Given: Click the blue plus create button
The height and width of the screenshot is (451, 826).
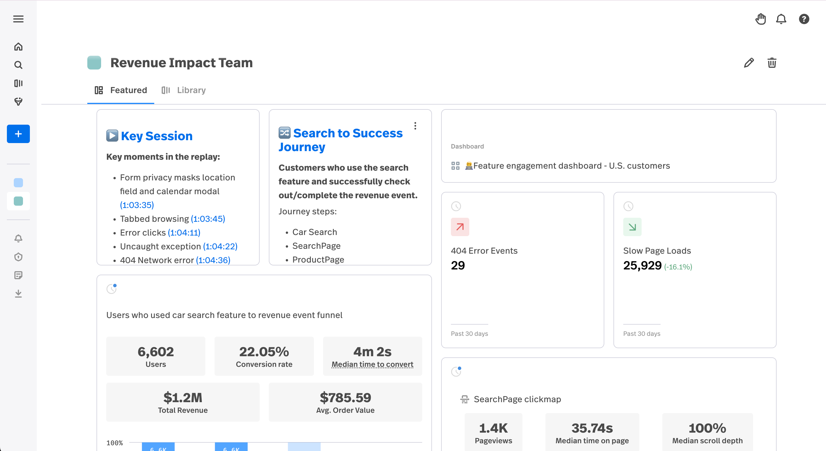Looking at the screenshot, I should coord(18,134).
